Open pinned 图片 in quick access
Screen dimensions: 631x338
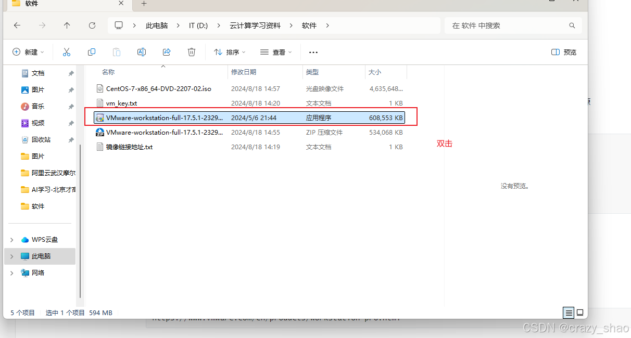pyautogui.click(x=38, y=90)
